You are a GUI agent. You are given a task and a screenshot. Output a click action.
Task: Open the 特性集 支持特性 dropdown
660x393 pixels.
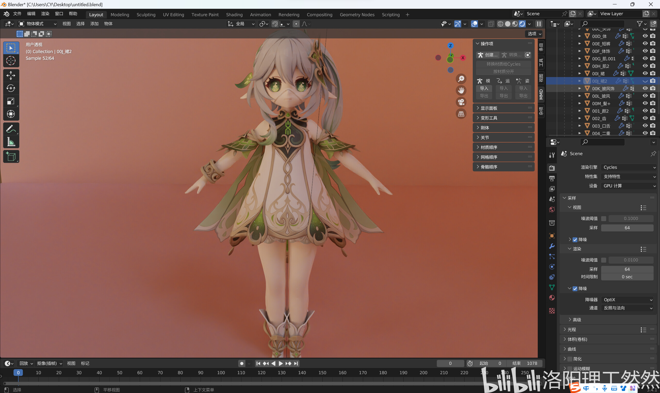629,177
